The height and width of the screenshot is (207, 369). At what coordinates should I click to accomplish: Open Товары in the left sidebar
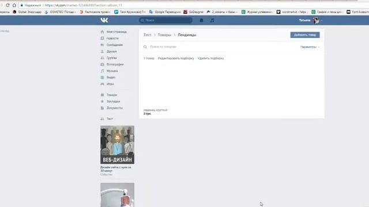pos(109,95)
